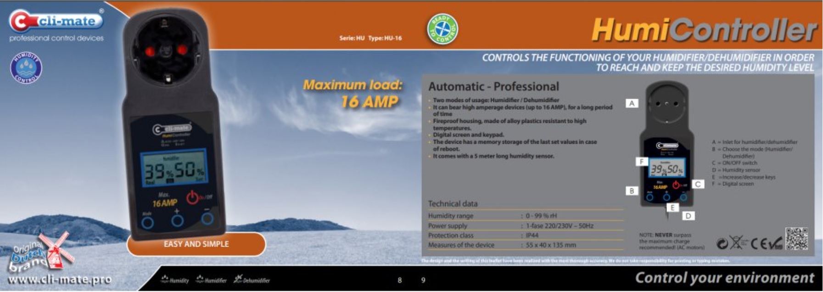Click the 'Measures of the device' row label
The height and width of the screenshot is (292, 823).
point(461,245)
